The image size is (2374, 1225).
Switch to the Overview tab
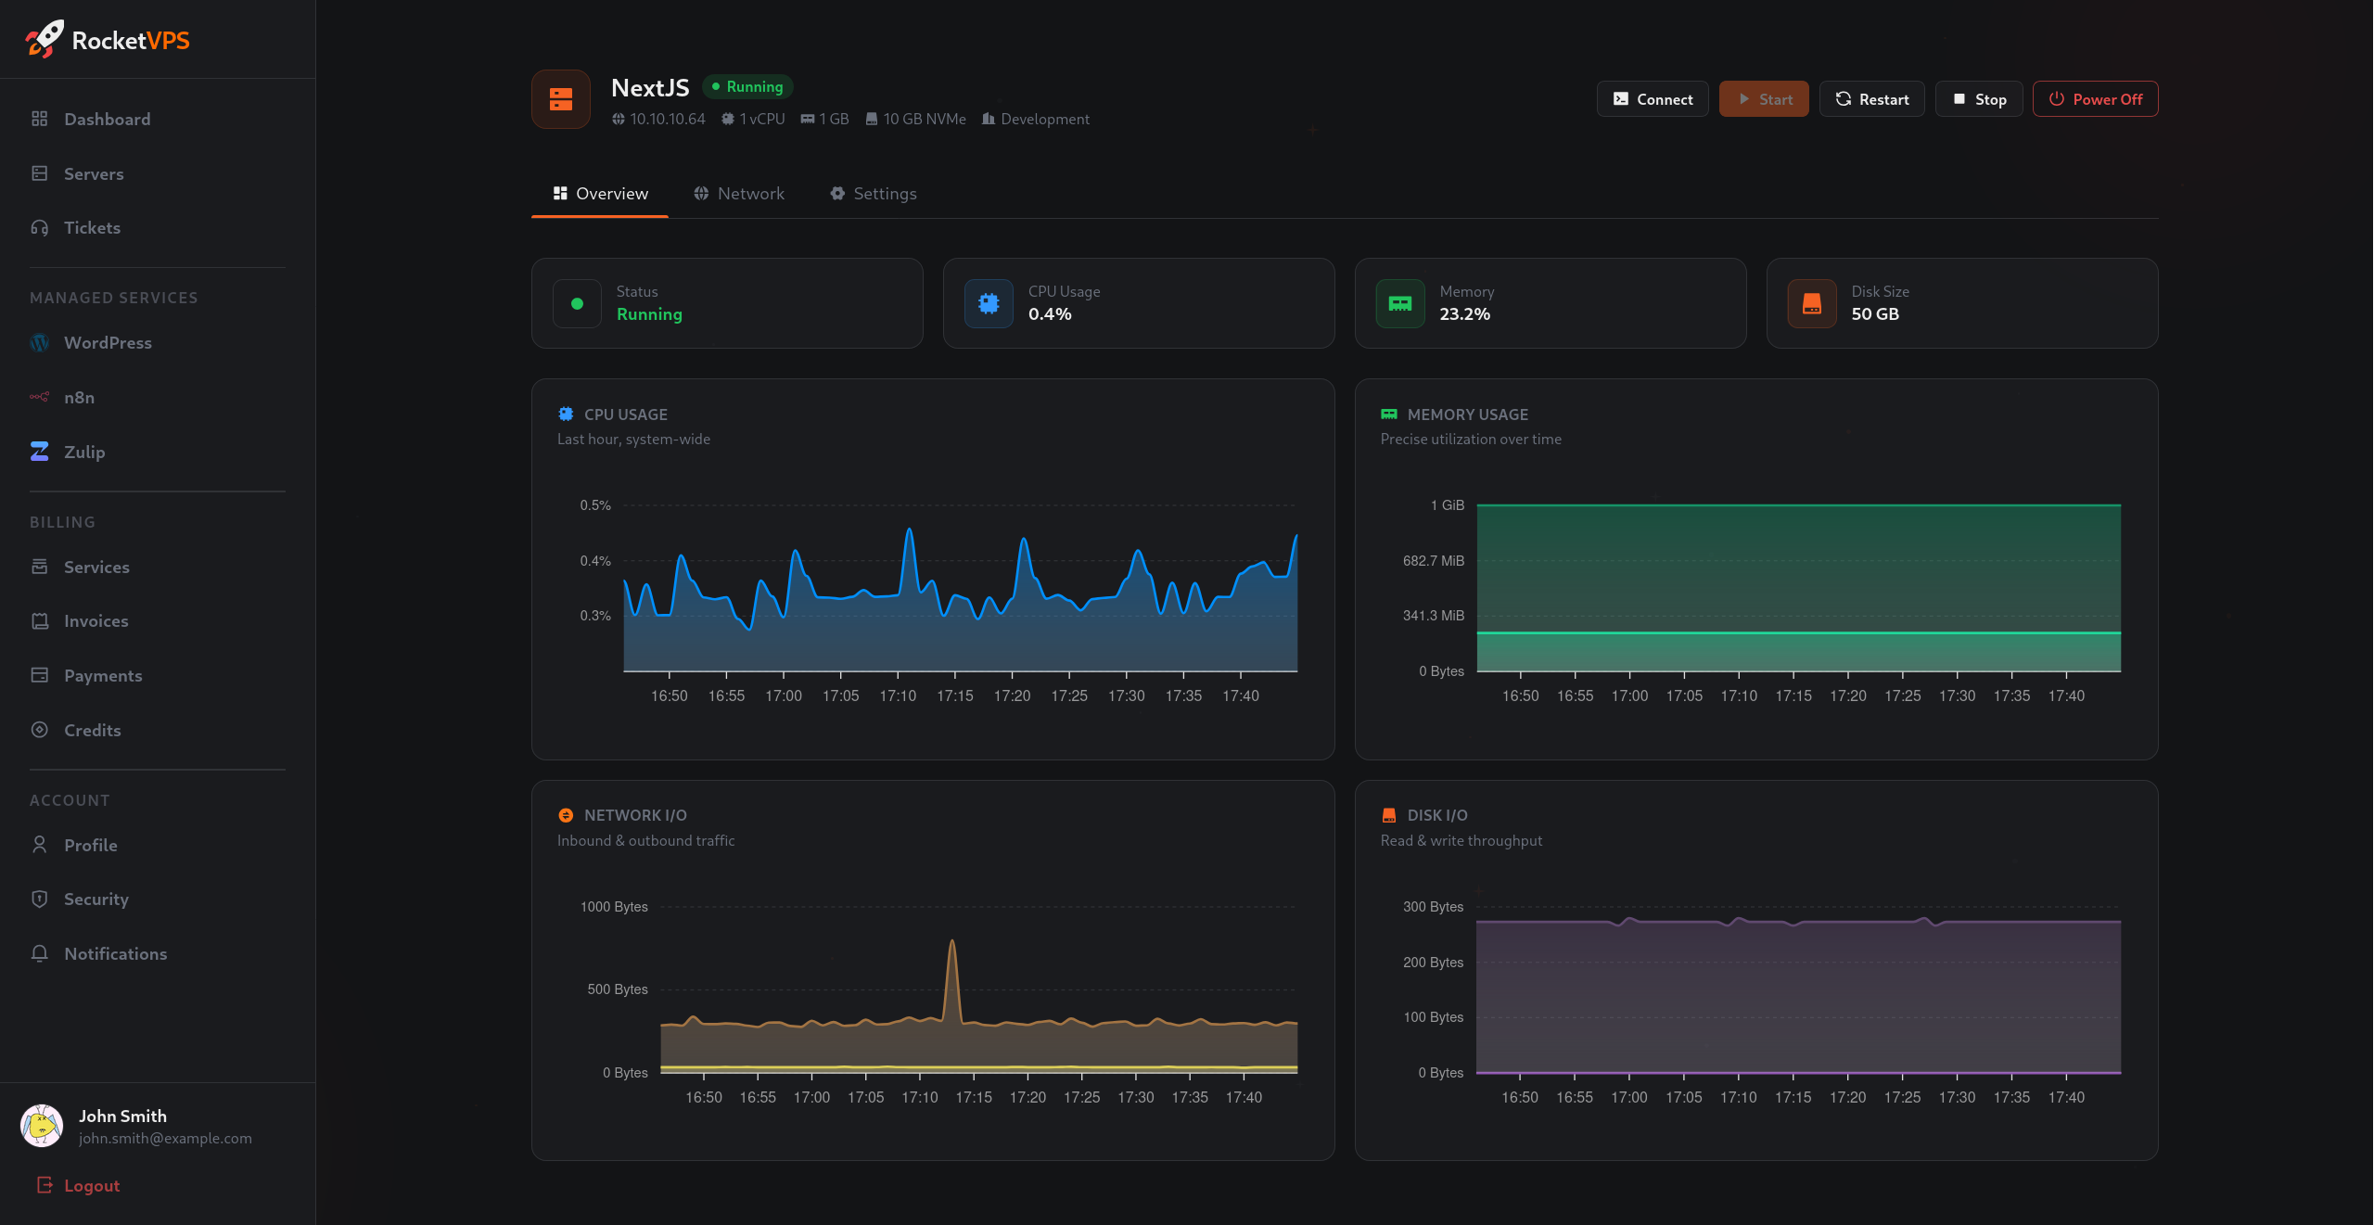pyautogui.click(x=600, y=193)
